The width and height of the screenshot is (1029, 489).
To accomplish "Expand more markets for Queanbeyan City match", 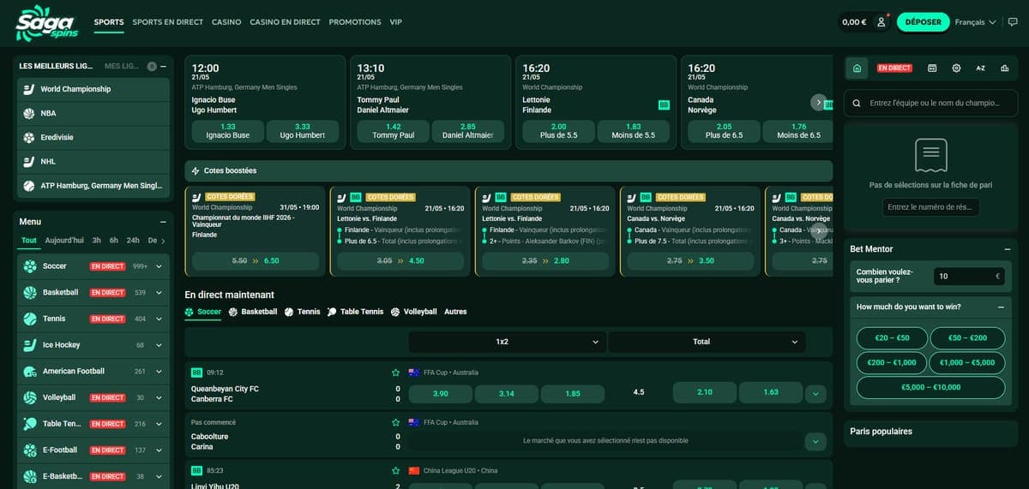I will 815,394.
